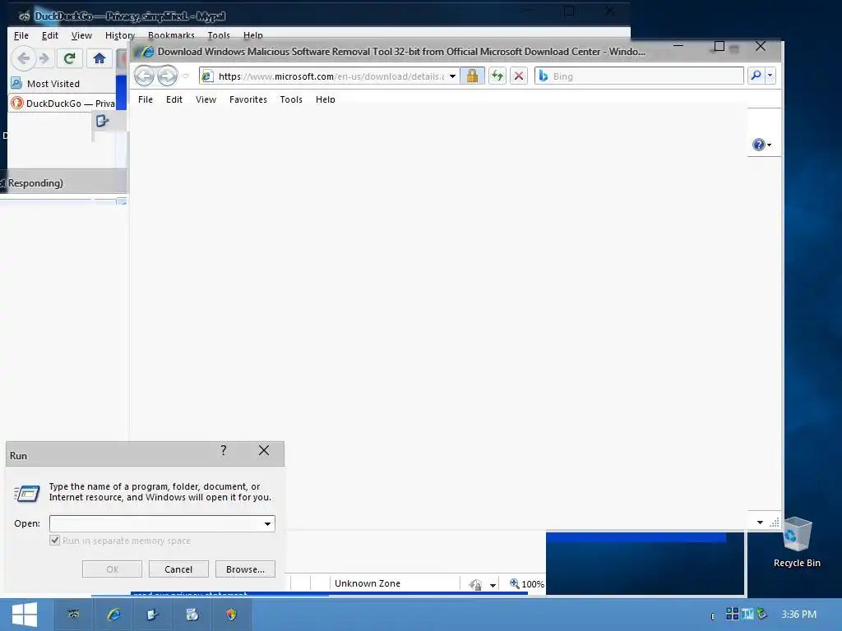Open recent pages dropdown next to IE Forward
Viewport: 842px width, 631px height.
point(185,76)
